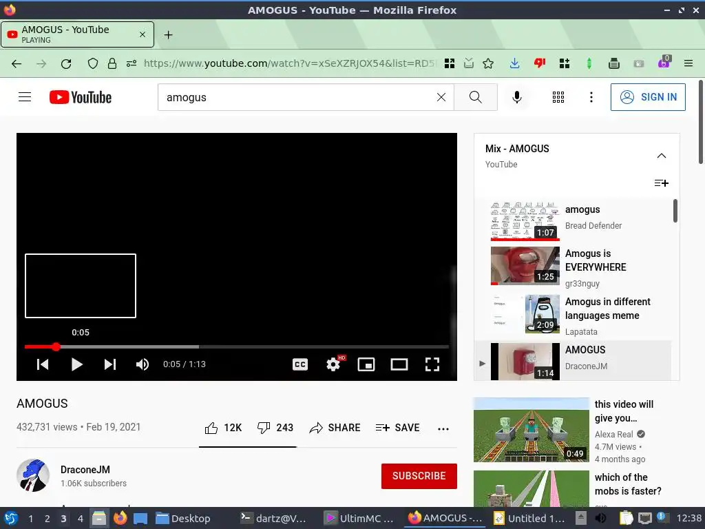Enter full screen mode
The width and height of the screenshot is (705, 529).
click(432, 364)
